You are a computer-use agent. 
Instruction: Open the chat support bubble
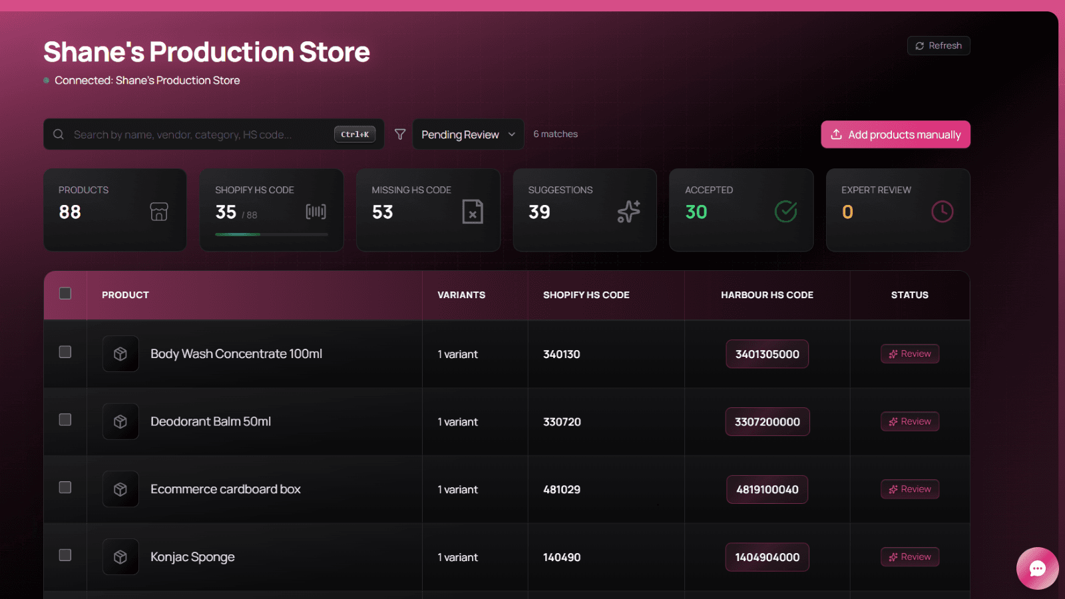click(x=1037, y=568)
